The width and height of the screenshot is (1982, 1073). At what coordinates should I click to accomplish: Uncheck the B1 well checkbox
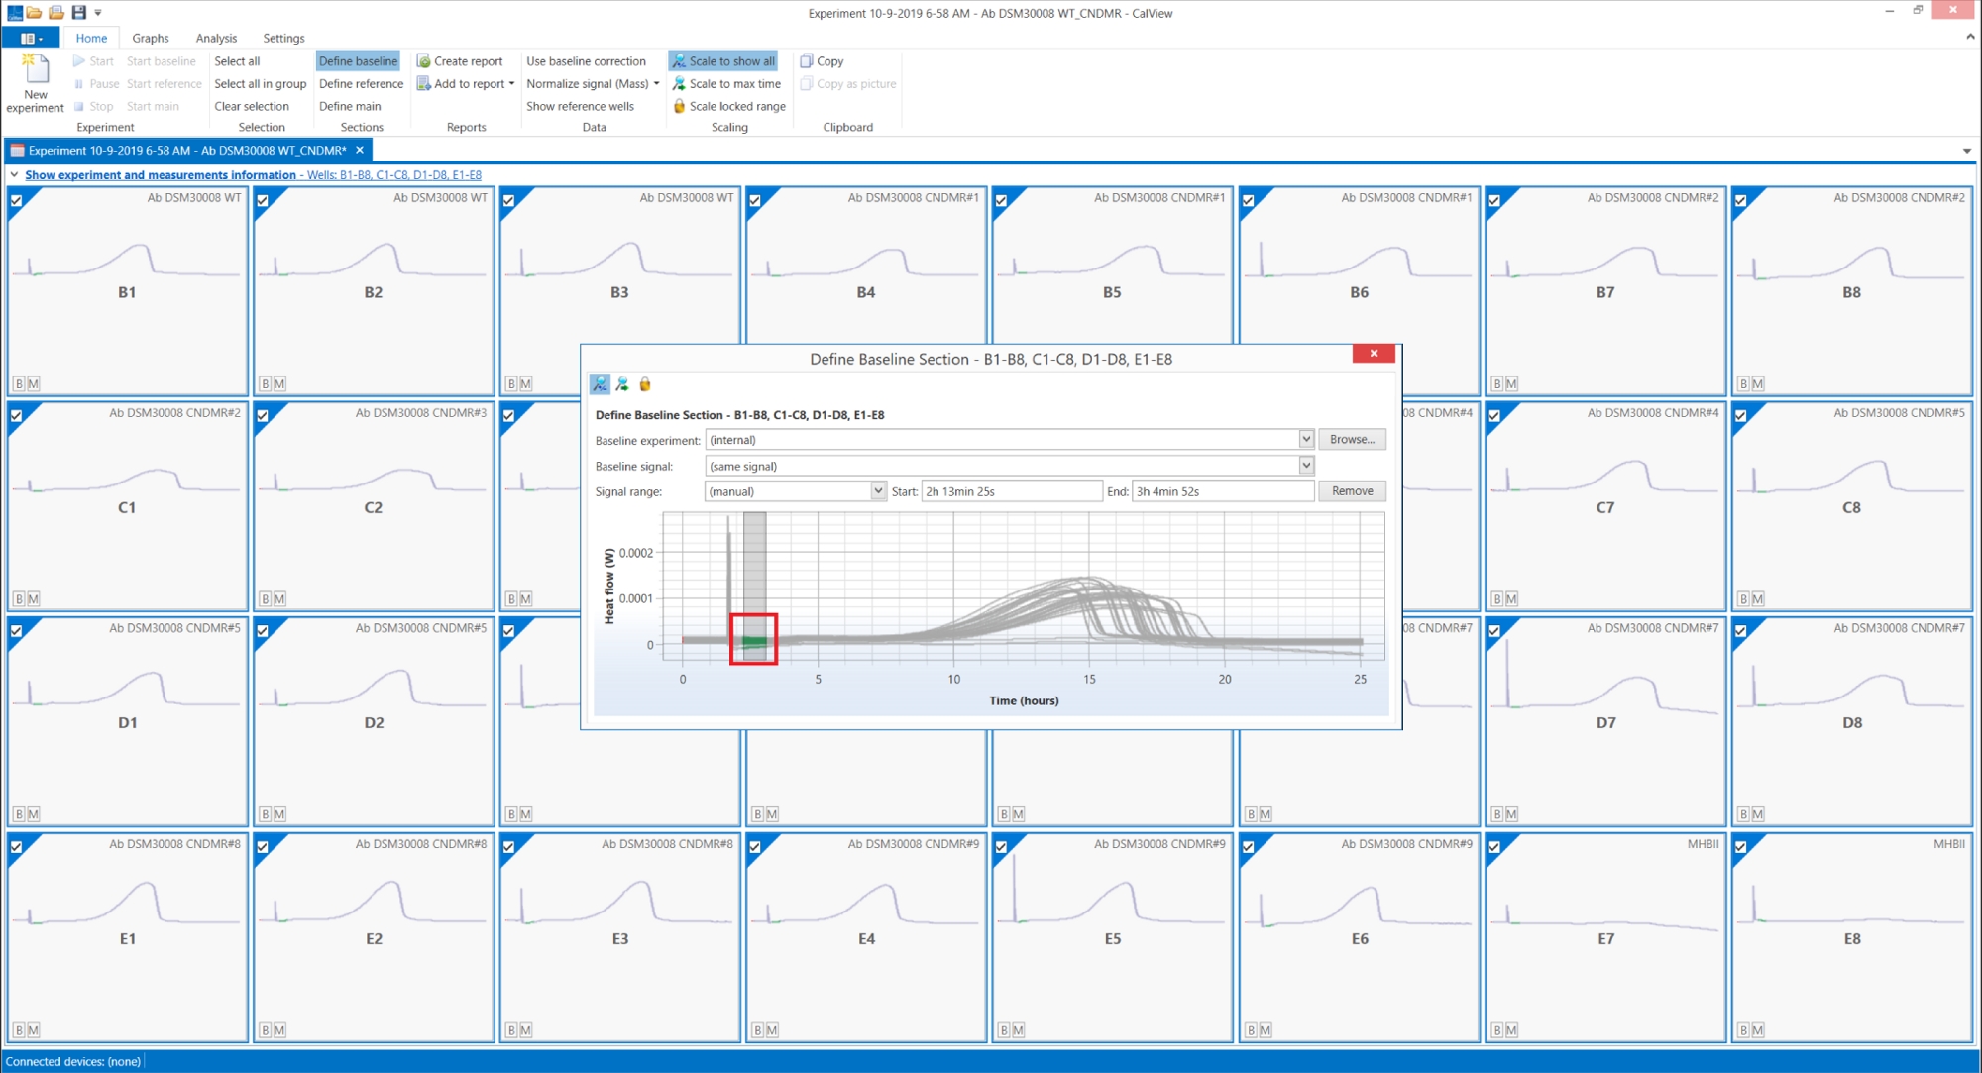click(x=16, y=200)
